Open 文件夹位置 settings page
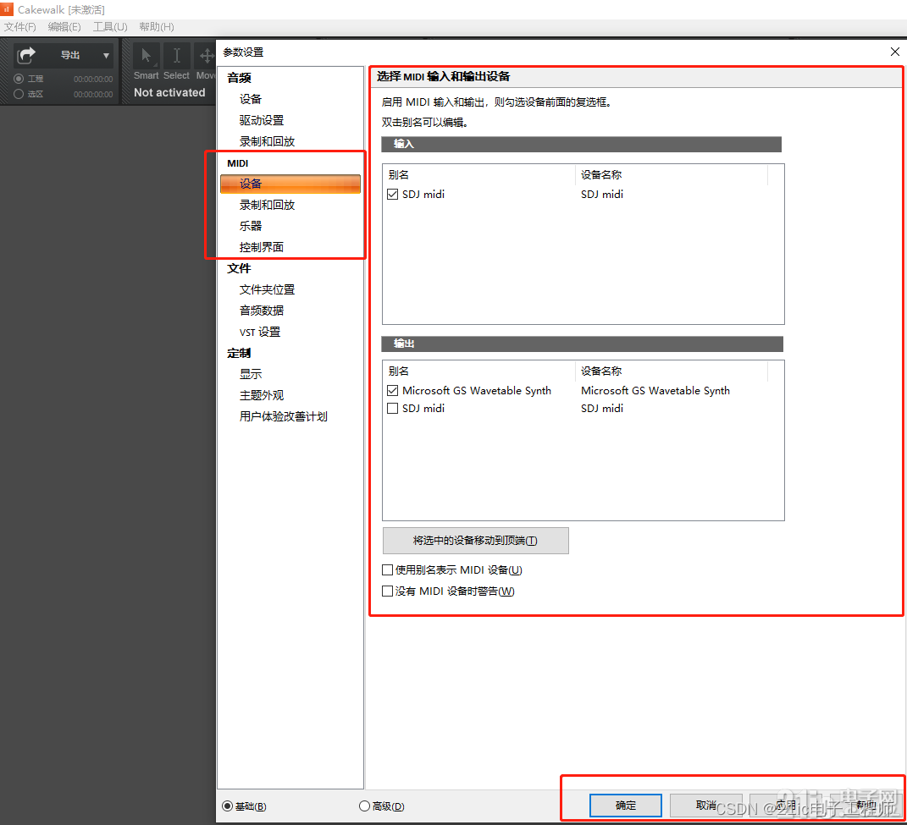Image resolution: width=907 pixels, height=825 pixels. click(268, 289)
